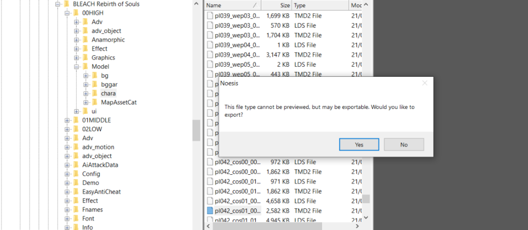Click the 00HIGH folder icon
The image size is (528, 230).
click(x=76, y=13)
